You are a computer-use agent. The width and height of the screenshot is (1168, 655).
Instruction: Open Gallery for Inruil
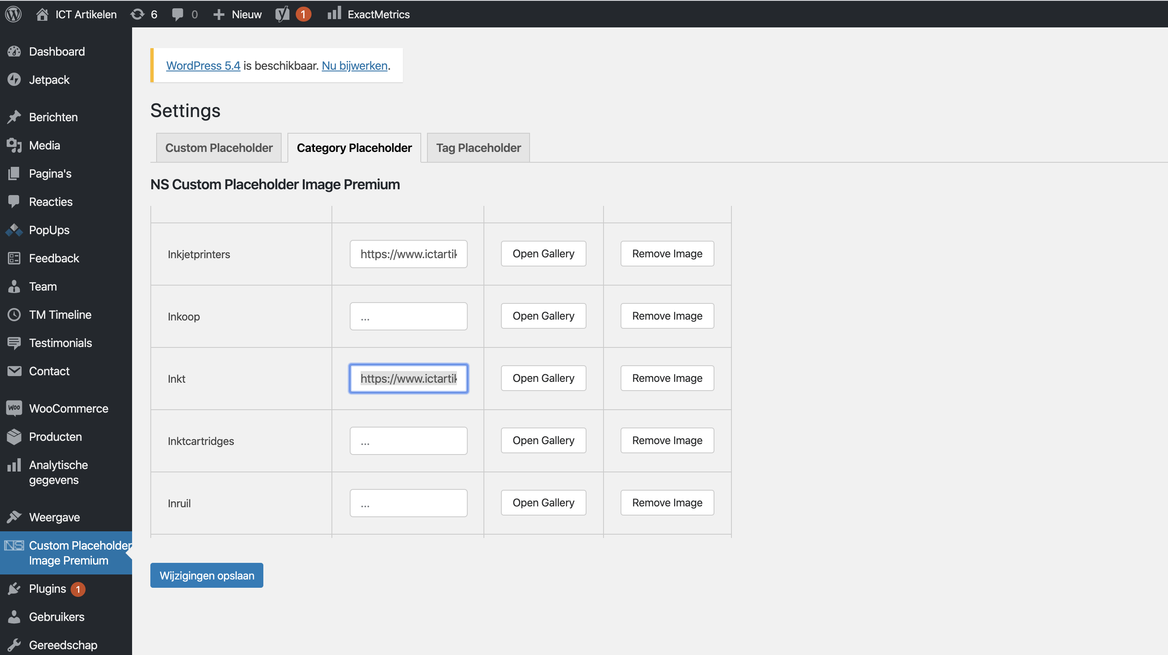[x=543, y=502]
